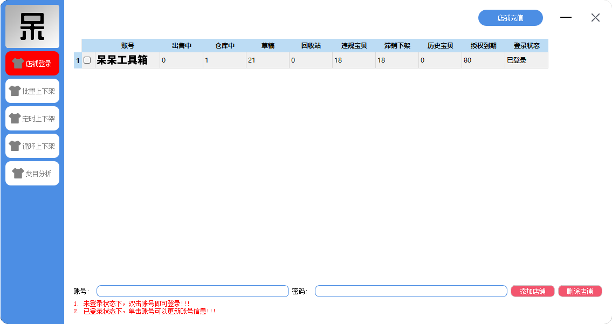Click the shirt icon beside 定时上下架
The width and height of the screenshot is (612, 324).
(15, 118)
